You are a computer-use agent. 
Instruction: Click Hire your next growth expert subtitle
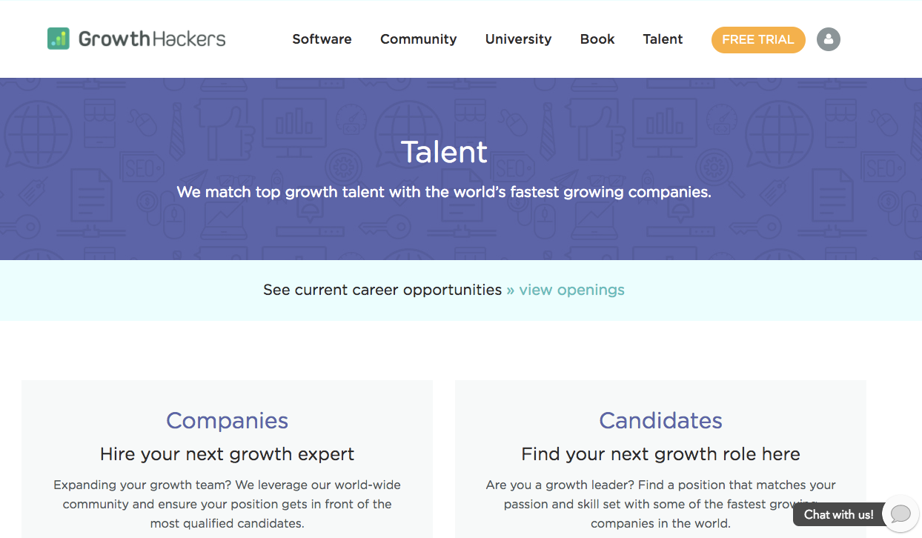(227, 454)
